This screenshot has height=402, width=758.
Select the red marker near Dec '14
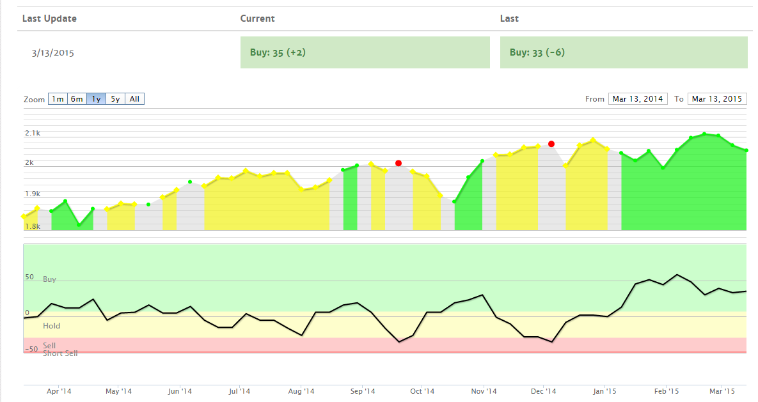pyautogui.click(x=551, y=144)
